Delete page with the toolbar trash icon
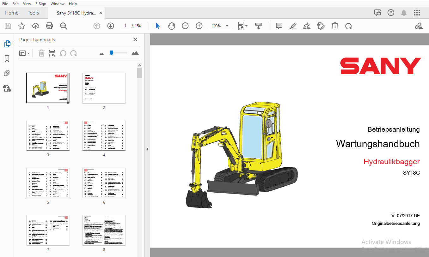The height and width of the screenshot is (257, 429). (335, 26)
